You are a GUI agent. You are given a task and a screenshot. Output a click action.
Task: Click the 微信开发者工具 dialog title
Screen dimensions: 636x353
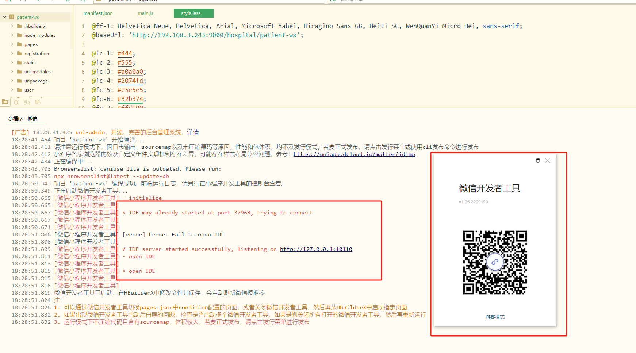(489, 188)
